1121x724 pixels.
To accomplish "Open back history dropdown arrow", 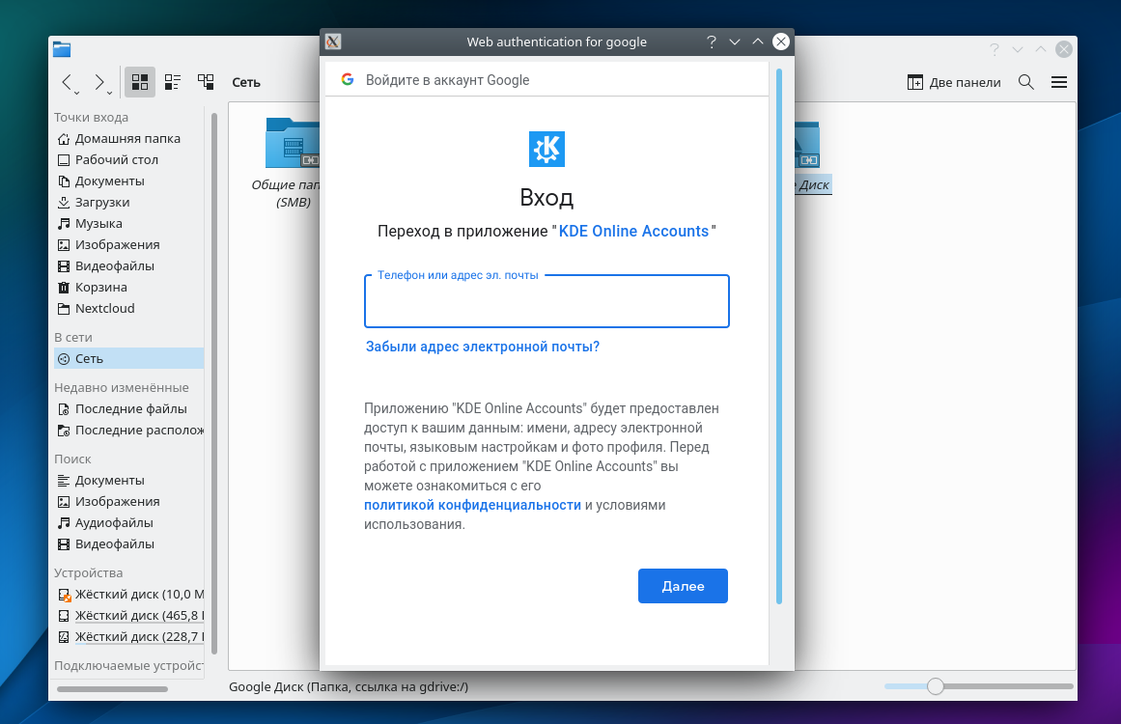I will (x=77, y=93).
